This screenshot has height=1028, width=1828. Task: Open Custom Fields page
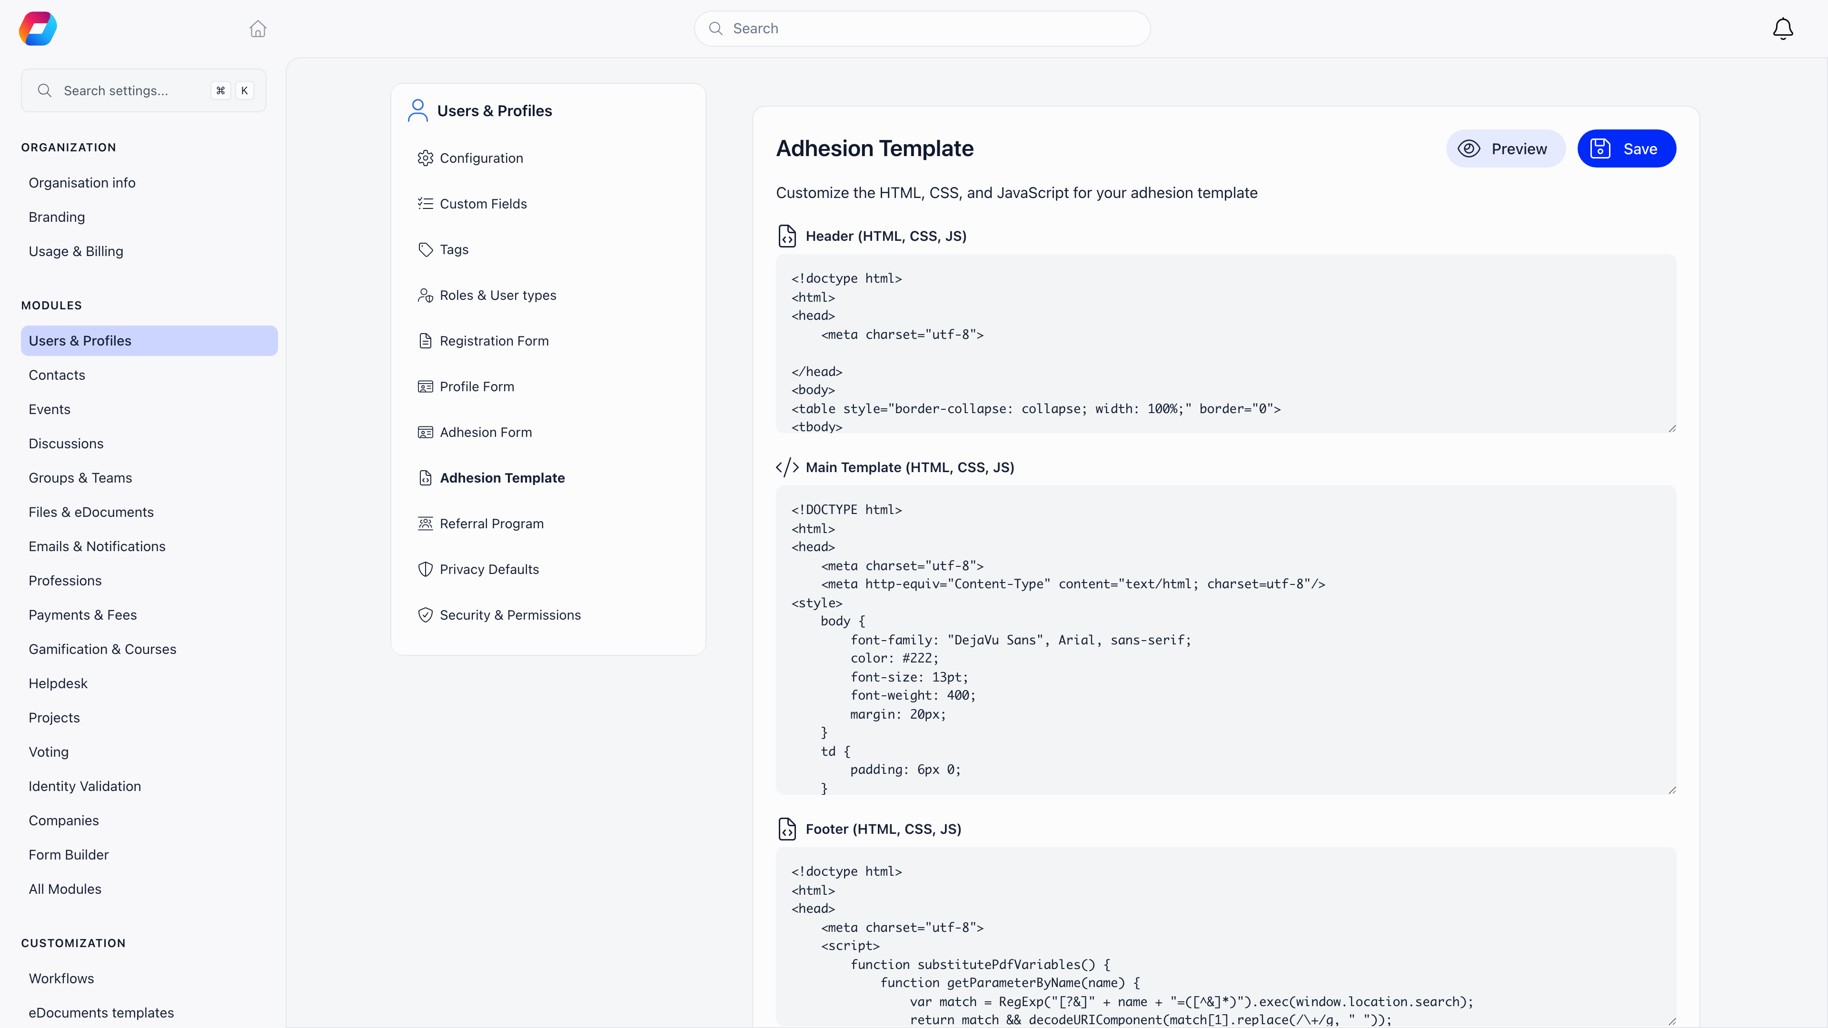pyautogui.click(x=483, y=204)
